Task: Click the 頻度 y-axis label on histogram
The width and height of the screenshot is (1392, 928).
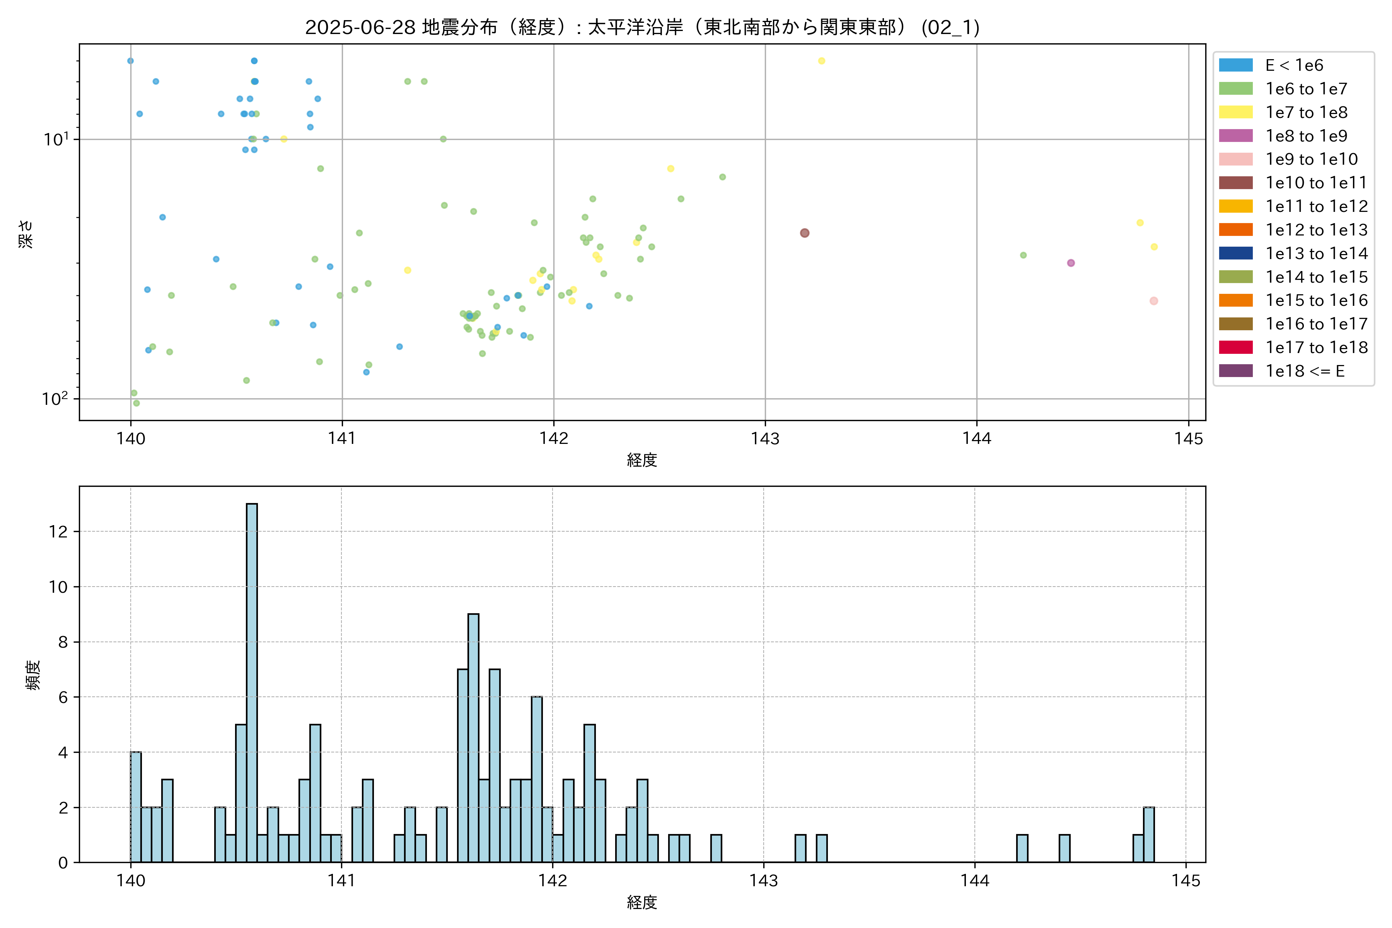Action: (33, 675)
